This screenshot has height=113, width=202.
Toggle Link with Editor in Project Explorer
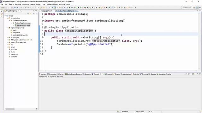pos(30,13)
